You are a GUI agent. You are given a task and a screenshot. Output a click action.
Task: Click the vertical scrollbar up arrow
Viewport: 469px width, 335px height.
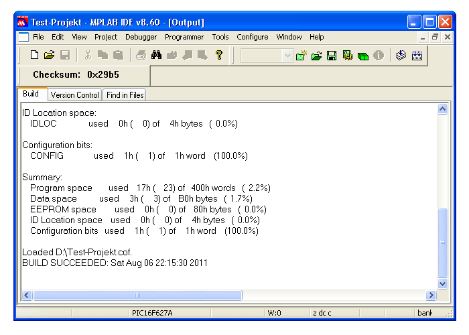(x=443, y=109)
